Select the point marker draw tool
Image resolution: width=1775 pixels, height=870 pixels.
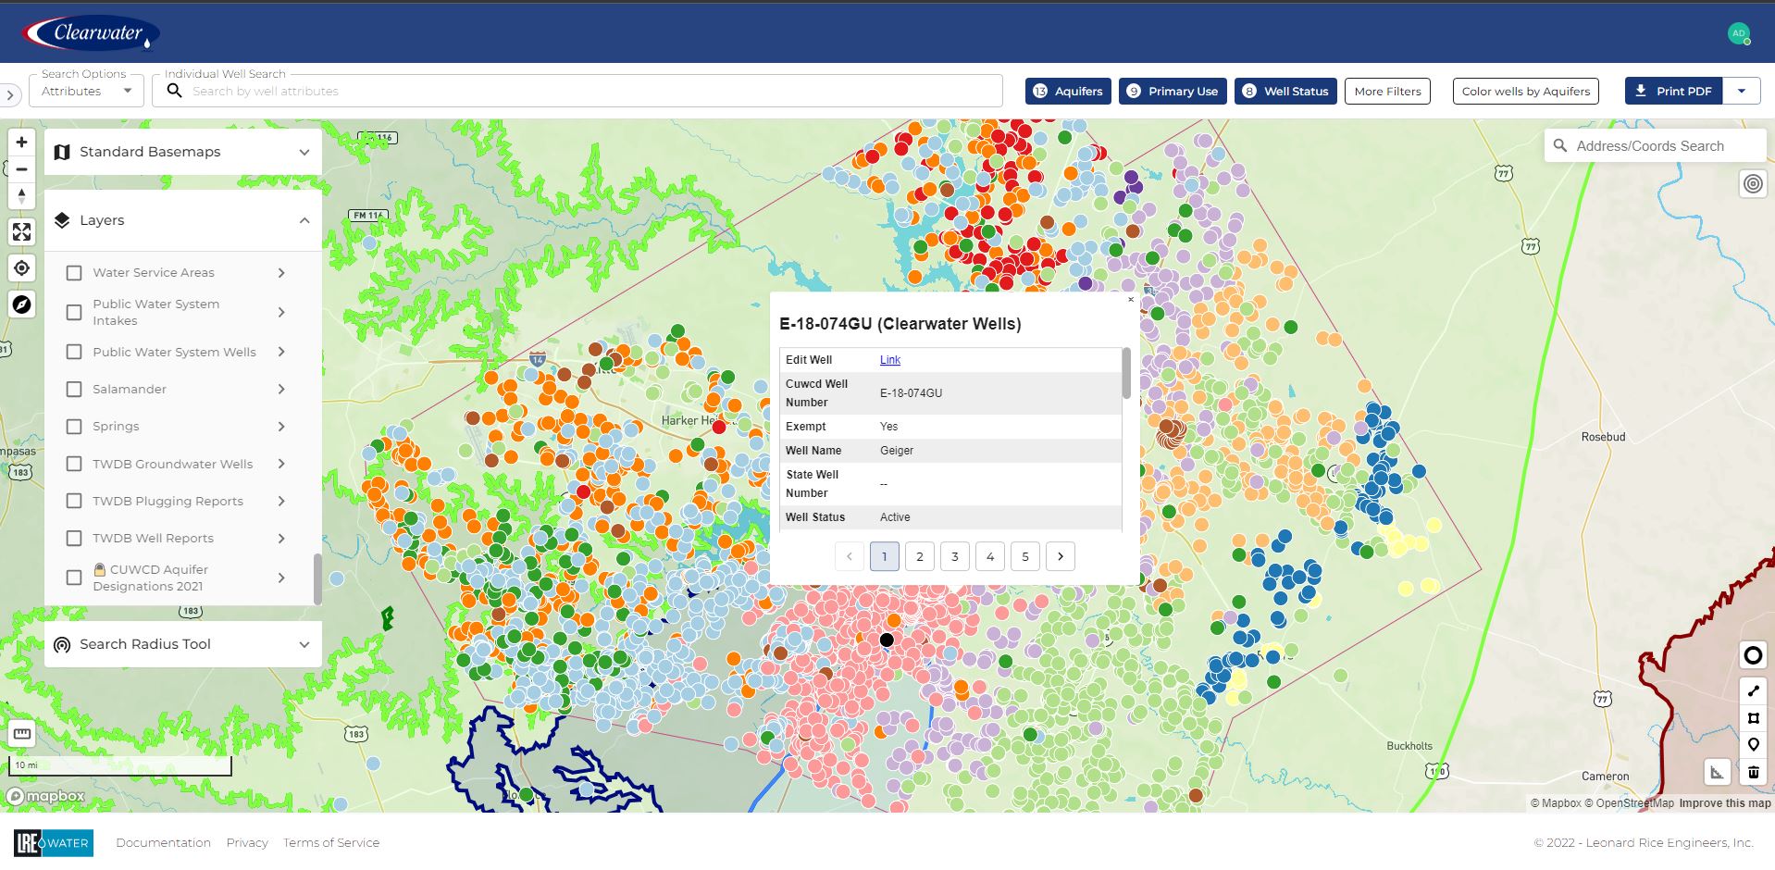1753,745
